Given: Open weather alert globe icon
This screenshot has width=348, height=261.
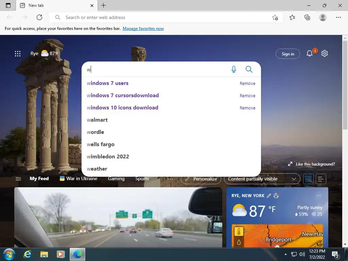Looking at the screenshot, I should 276,195.
